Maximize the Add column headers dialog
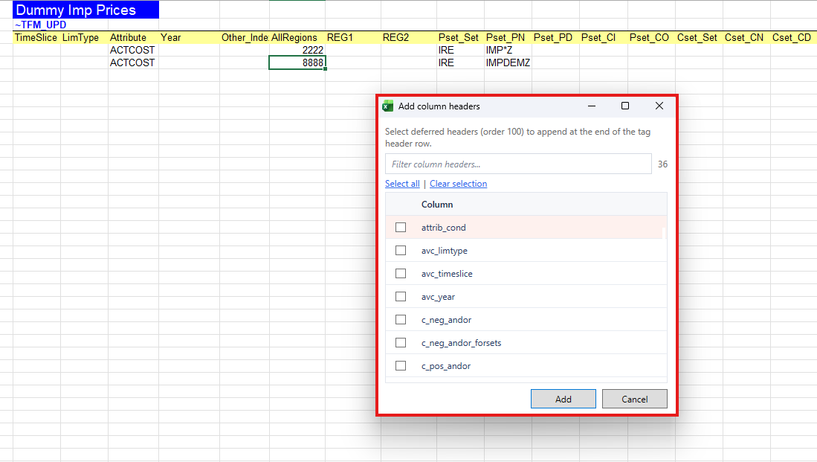 pos(625,106)
